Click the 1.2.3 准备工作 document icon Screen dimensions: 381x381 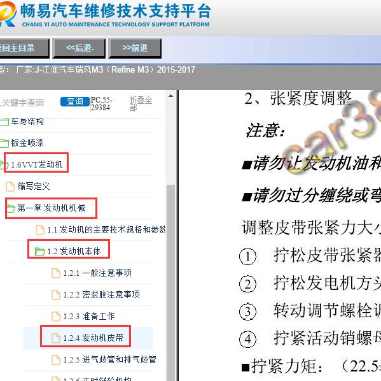[x=56, y=317]
